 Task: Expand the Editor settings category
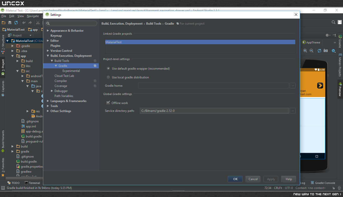click(x=48, y=41)
